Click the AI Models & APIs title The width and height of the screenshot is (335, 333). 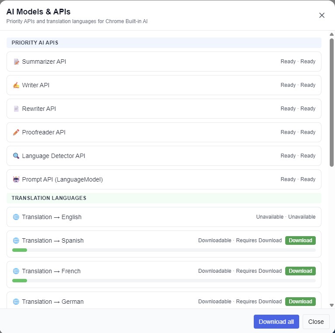(x=38, y=12)
